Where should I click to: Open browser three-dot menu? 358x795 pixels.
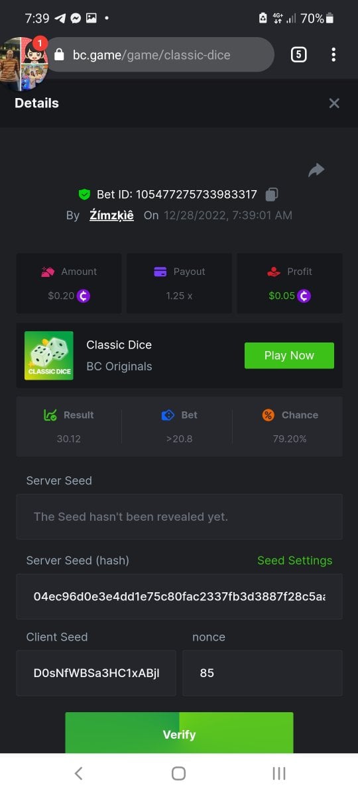[333, 54]
